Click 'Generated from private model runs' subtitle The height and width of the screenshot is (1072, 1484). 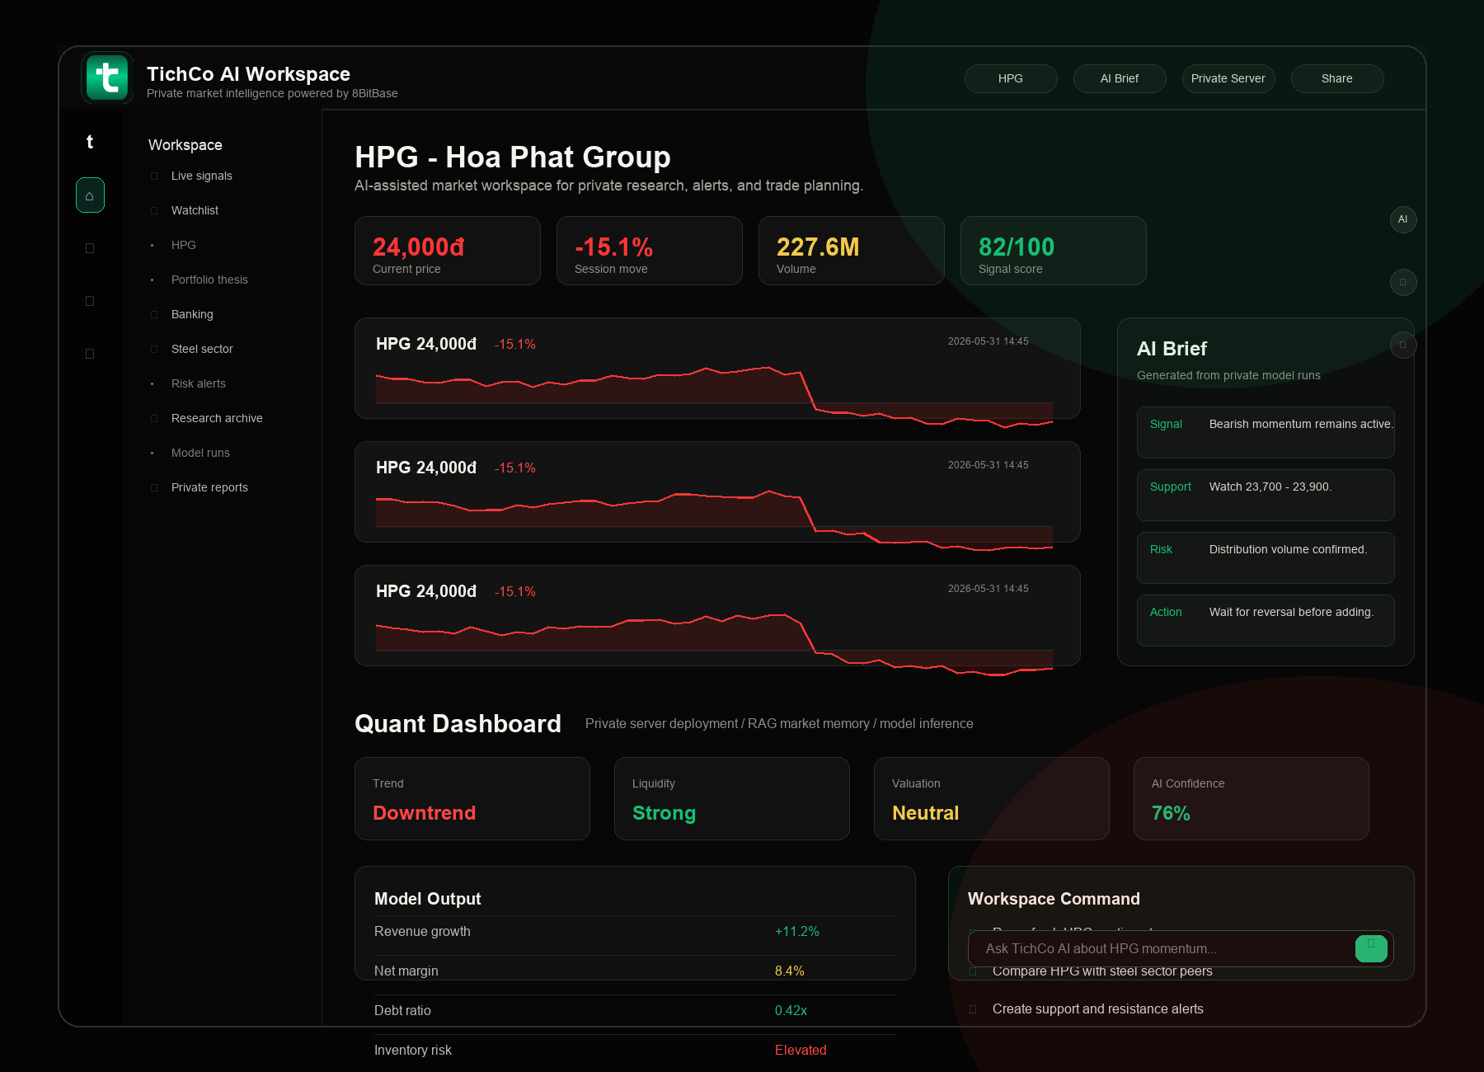click(1228, 375)
